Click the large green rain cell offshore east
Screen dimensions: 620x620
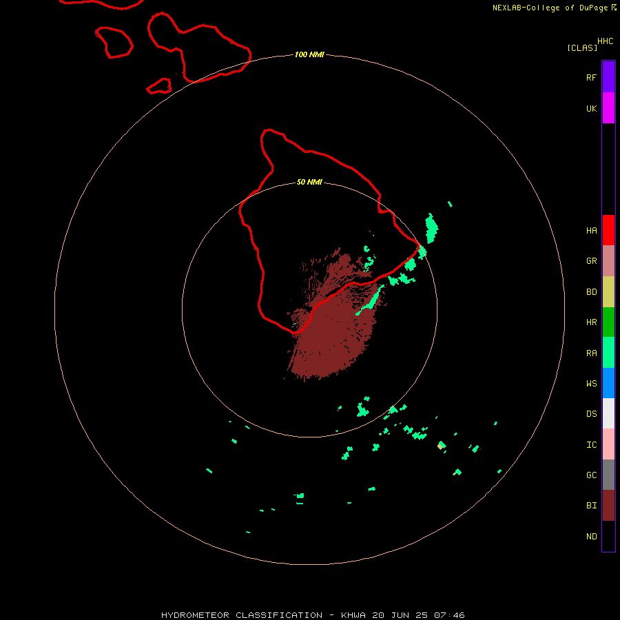(x=431, y=228)
